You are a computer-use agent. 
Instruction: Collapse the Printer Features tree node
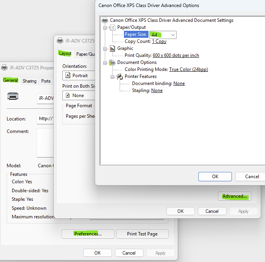112,77
